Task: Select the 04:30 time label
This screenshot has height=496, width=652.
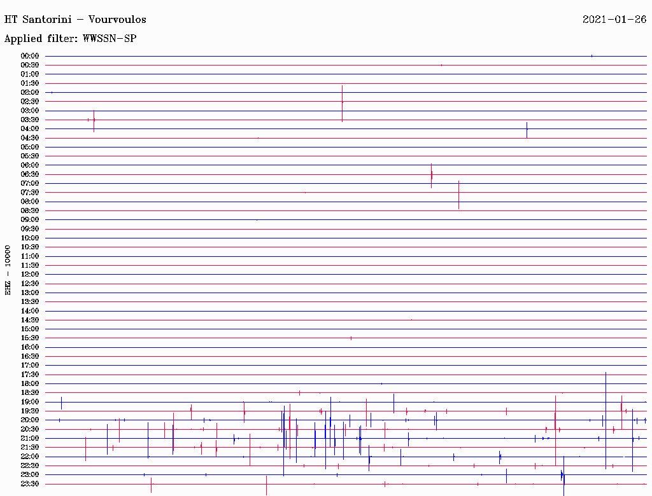Action: (30, 138)
